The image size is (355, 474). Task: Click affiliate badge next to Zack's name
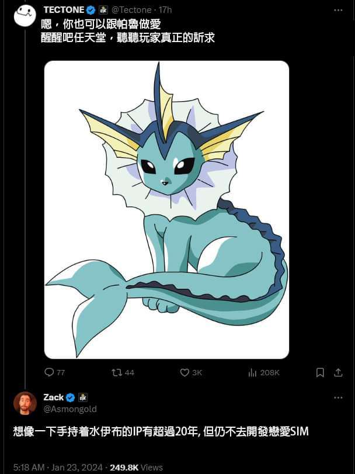[82, 397]
